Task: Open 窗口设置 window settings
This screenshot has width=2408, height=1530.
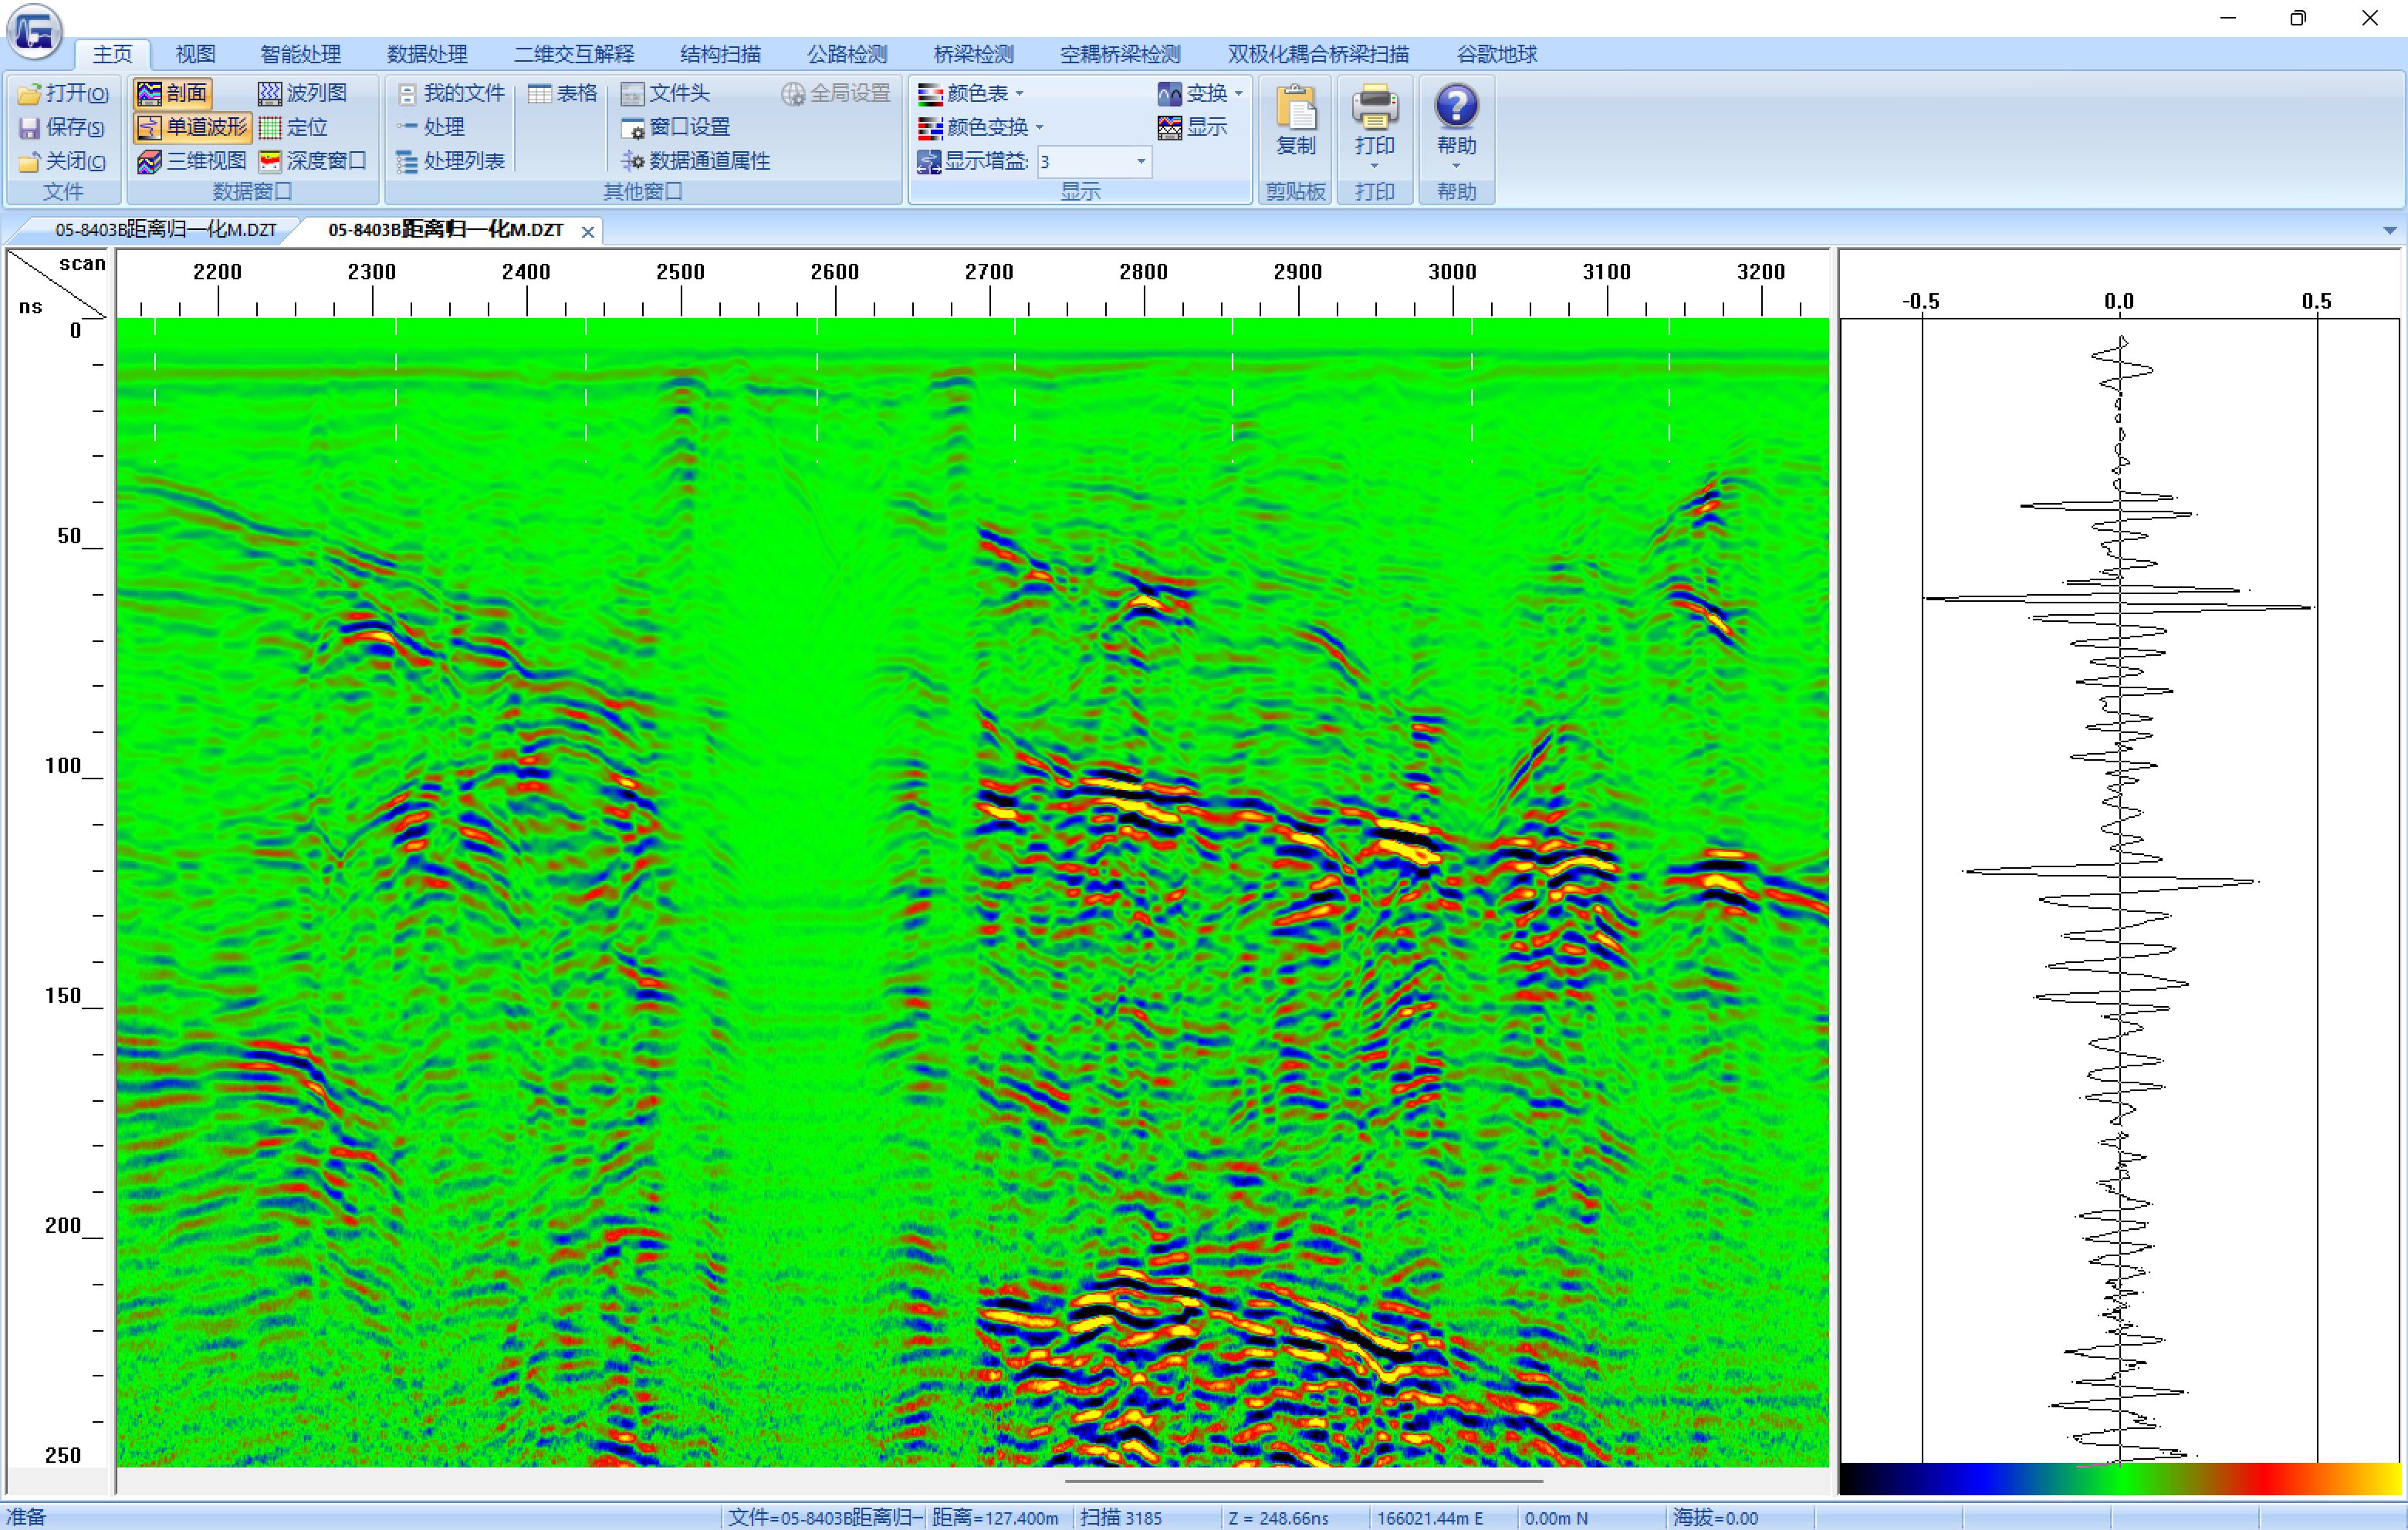Action: pos(676,127)
